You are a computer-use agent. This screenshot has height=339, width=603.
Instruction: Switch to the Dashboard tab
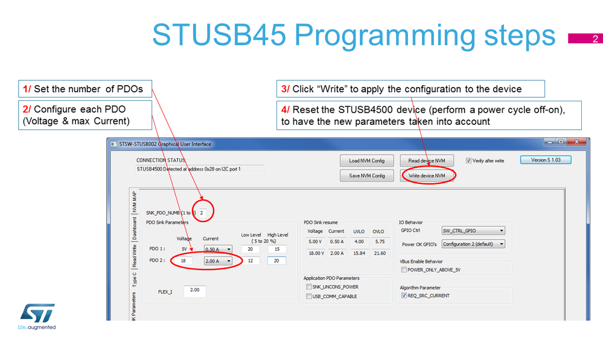click(x=134, y=227)
